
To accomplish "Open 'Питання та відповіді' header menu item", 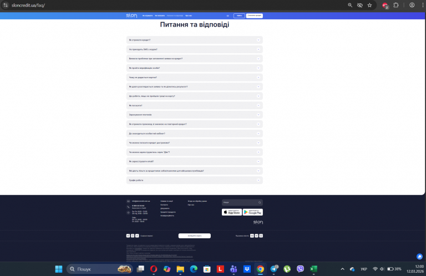I will coord(175,16).
